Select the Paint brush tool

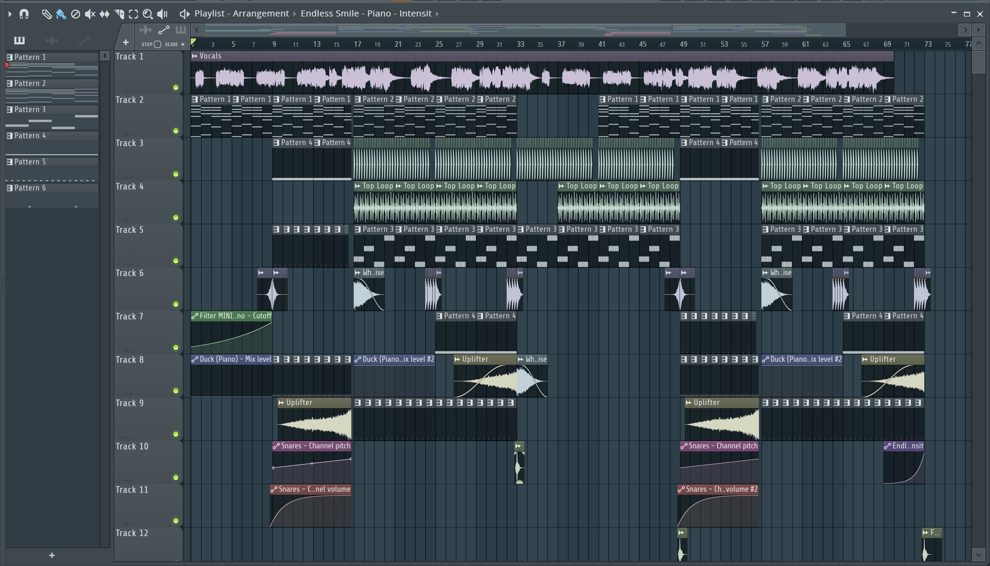click(x=60, y=14)
